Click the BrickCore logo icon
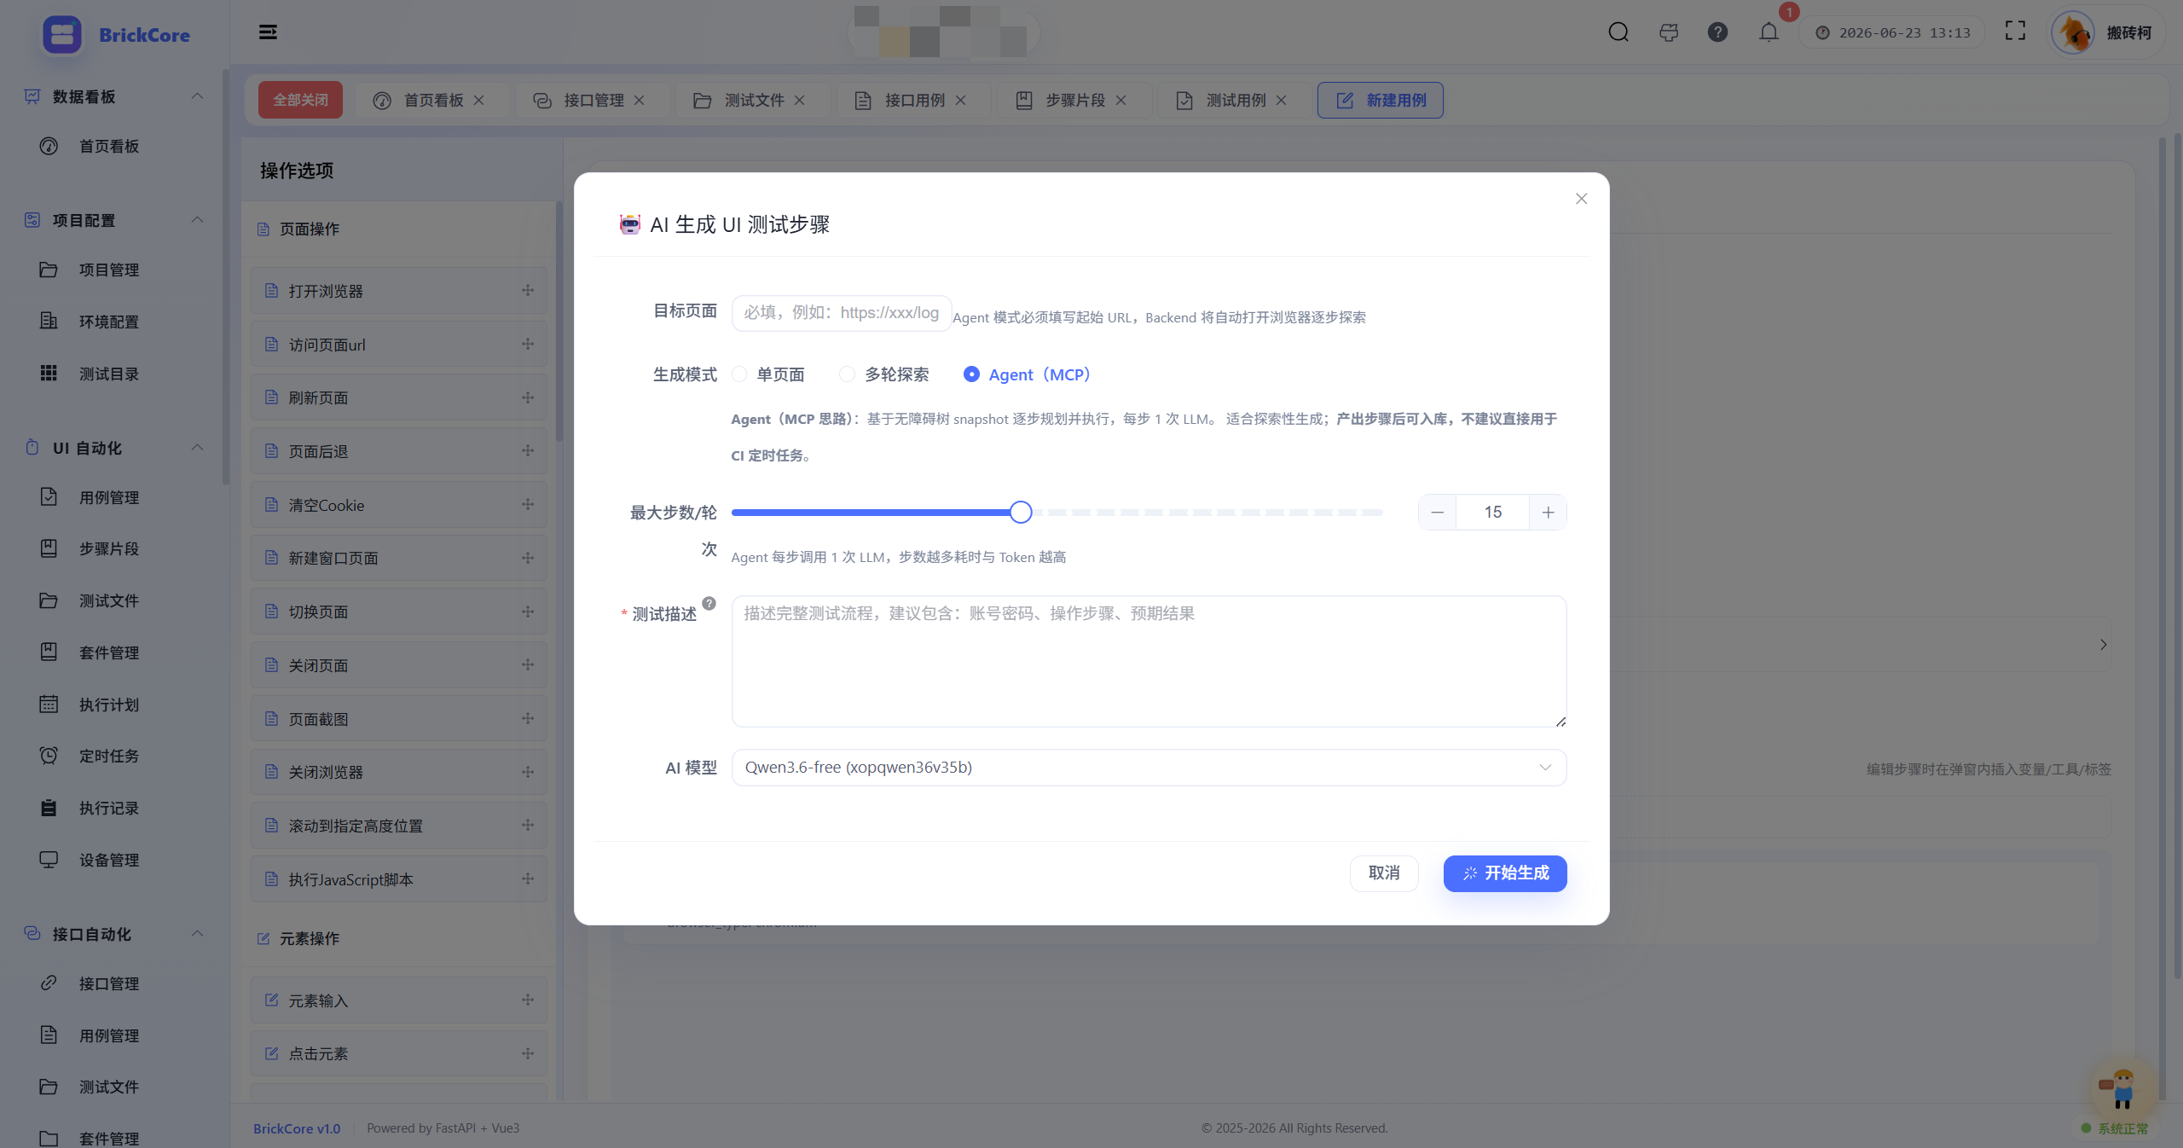This screenshot has height=1148, width=2183. pyautogui.click(x=61, y=35)
